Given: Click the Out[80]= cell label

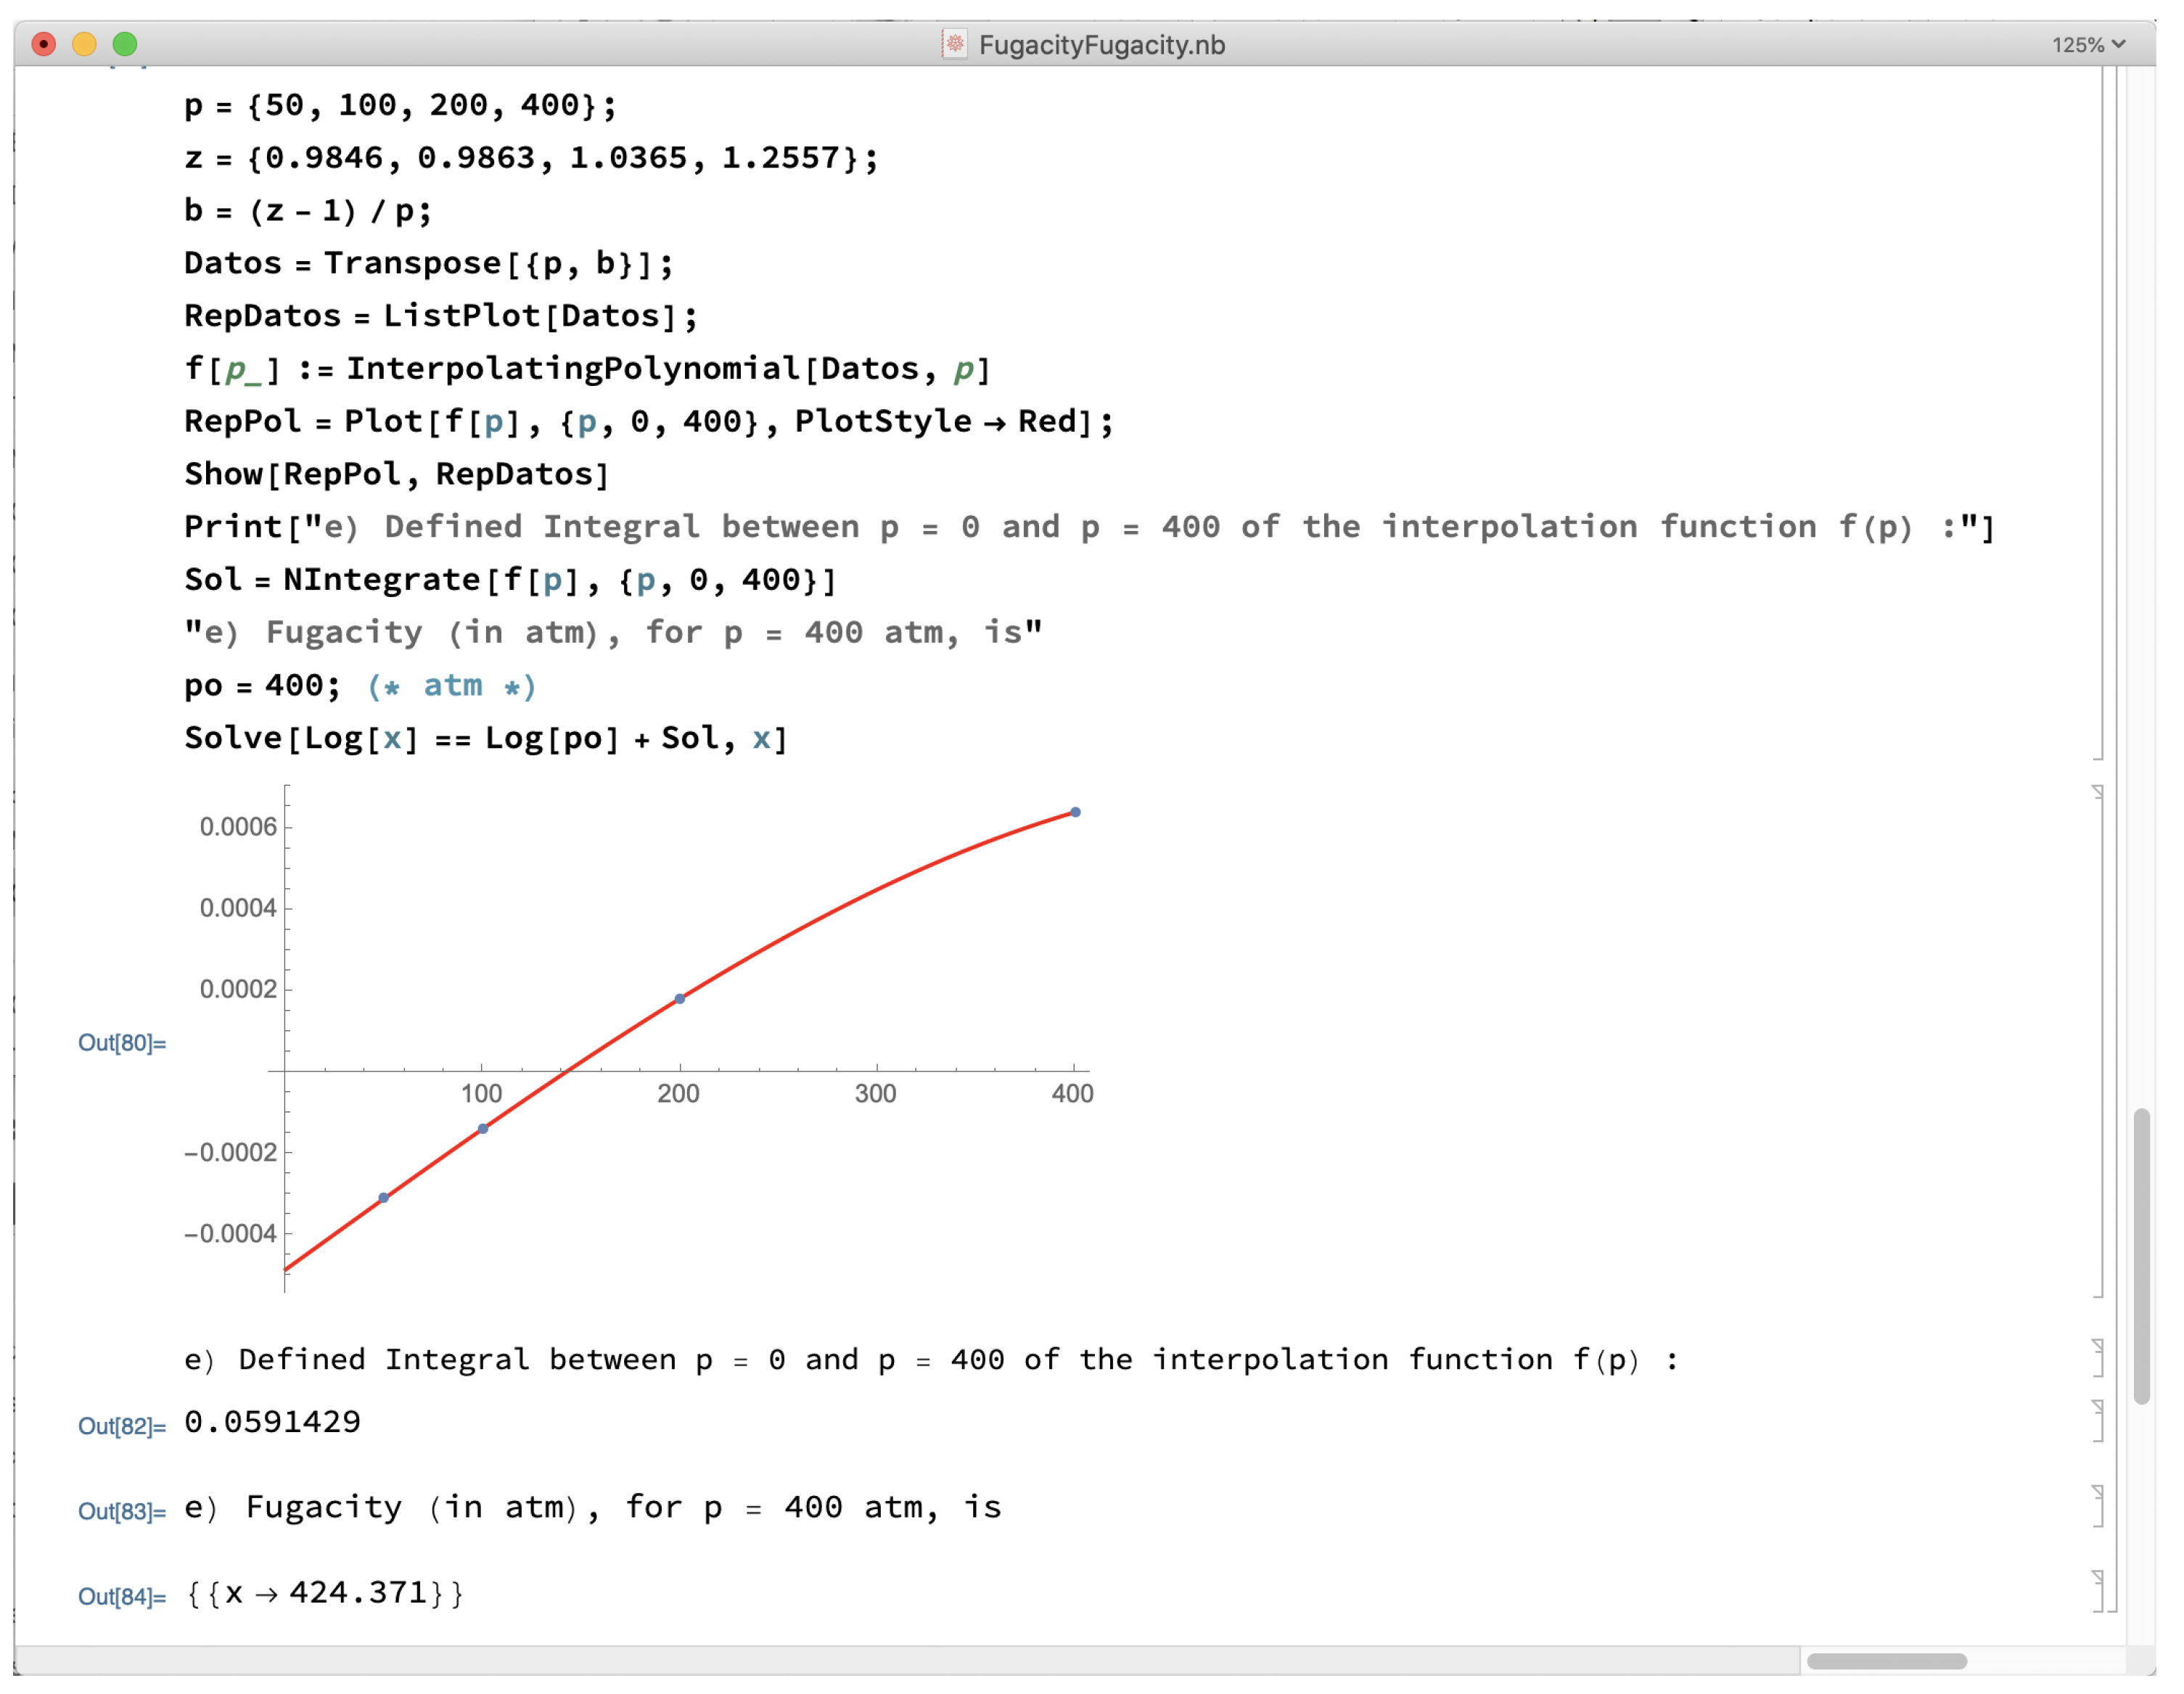Looking at the screenshot, I should pos(122,1043).
